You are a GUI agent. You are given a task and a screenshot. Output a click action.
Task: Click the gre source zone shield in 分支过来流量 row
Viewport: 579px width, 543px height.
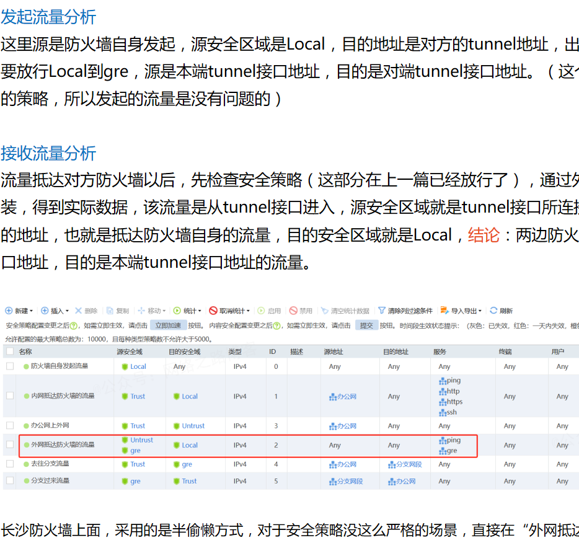point(125,482)
